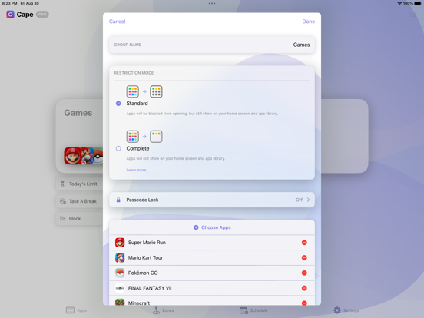Click the plus icon beside Choose Apps
The width and height of the screenshot is (424, 318).
click(196, 227)
